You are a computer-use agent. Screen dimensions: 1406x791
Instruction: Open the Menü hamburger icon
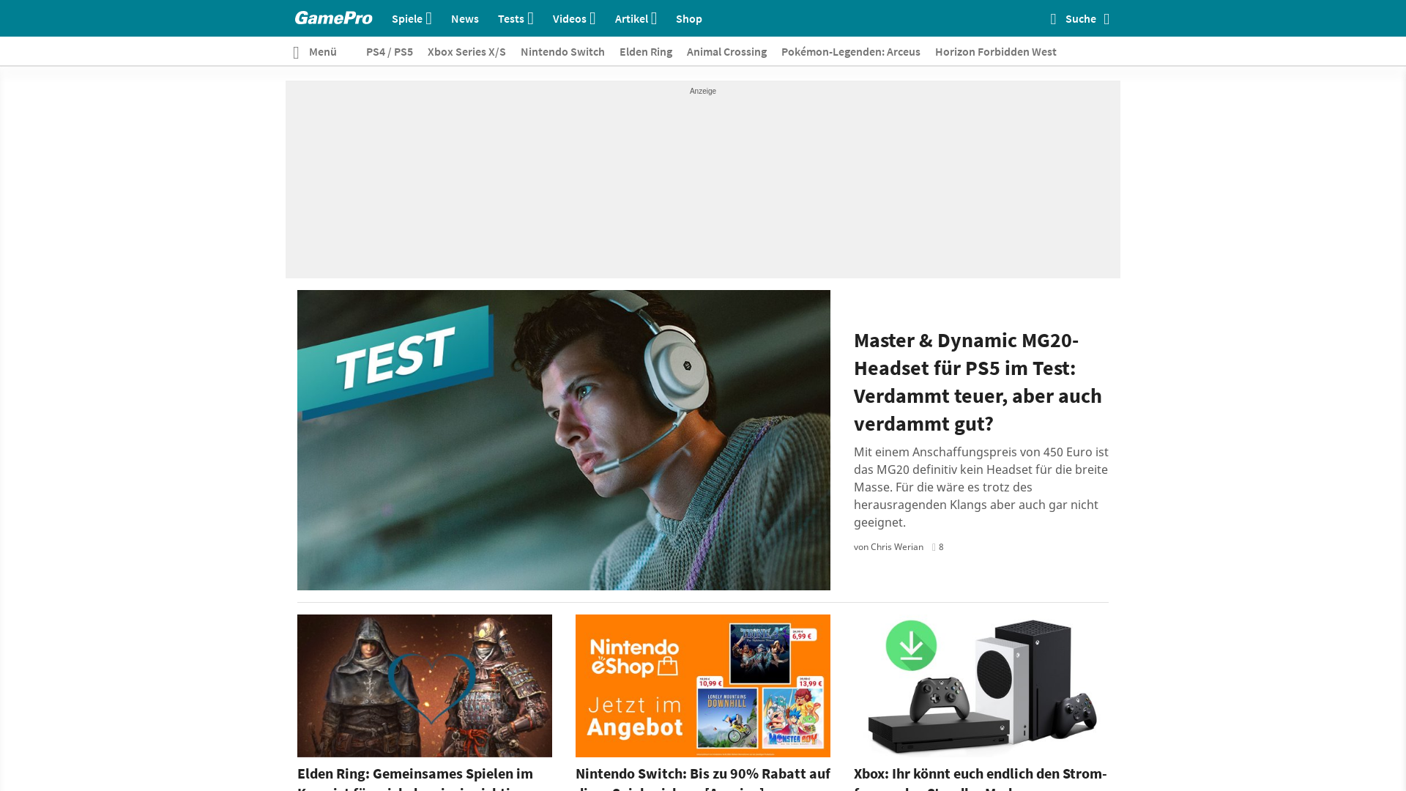tap(296, 53)
